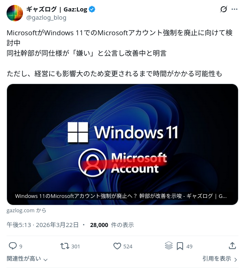This screenshot has width=245, height=268.
Task: Click the Grok slashed-circle icon
Action: point(224,9)
